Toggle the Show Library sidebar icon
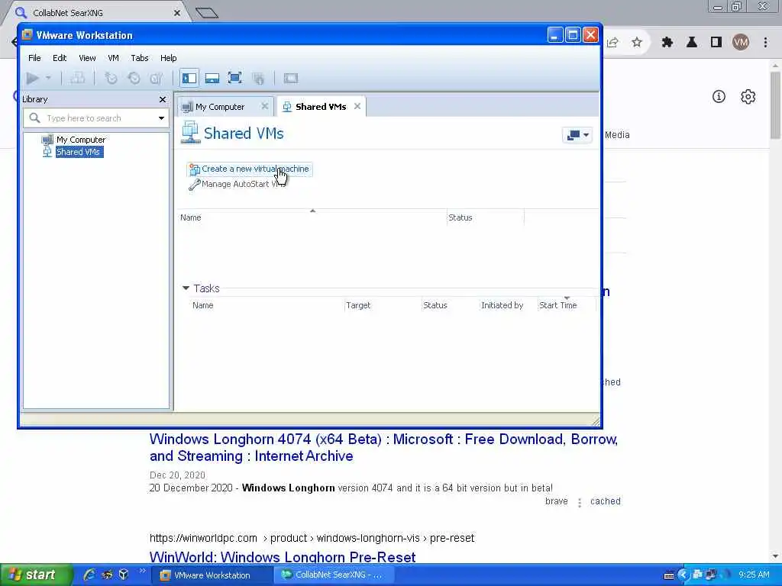Screen dimensions: 782x586 189,79
